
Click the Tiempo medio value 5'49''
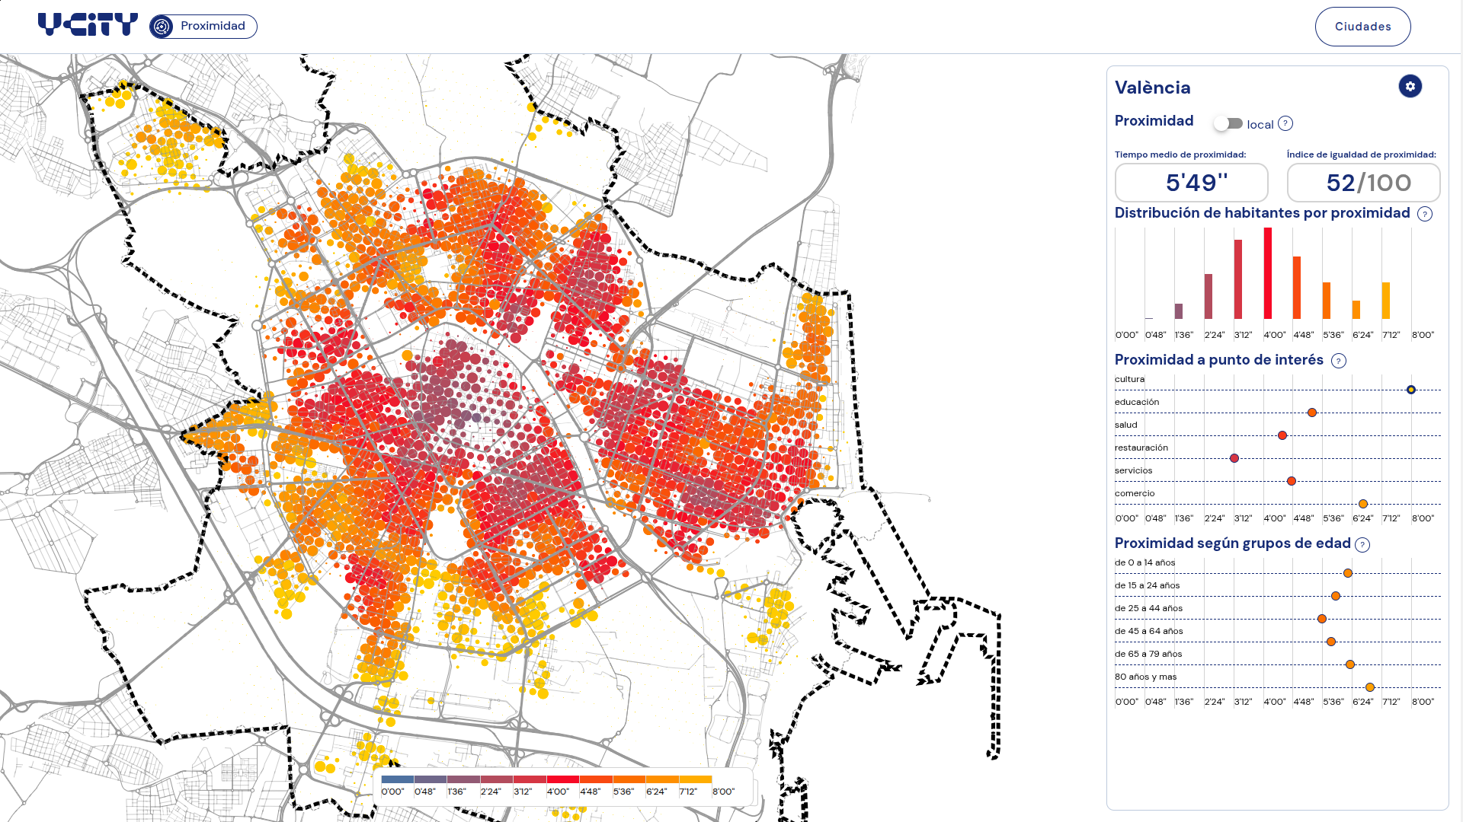point(1192,183)
